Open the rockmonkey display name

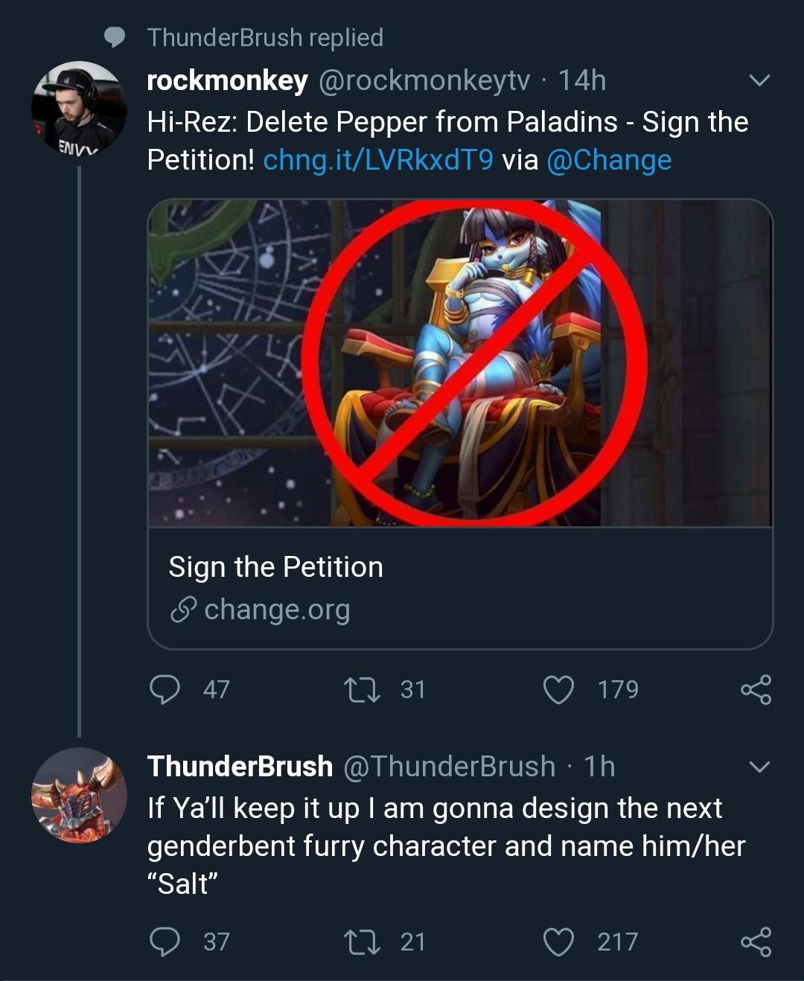coord(227,80)
